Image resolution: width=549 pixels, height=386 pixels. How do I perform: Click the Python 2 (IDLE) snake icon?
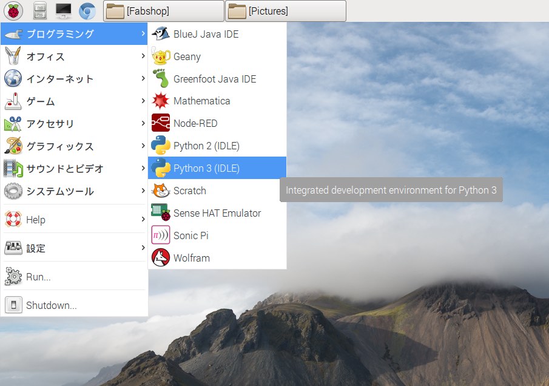coord(161,146)
